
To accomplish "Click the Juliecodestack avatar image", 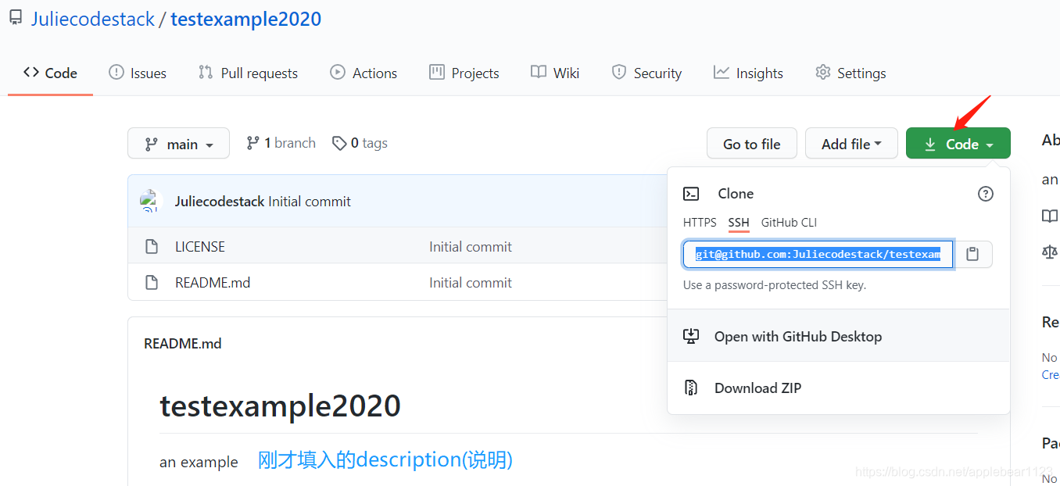I will pos(149,201).
